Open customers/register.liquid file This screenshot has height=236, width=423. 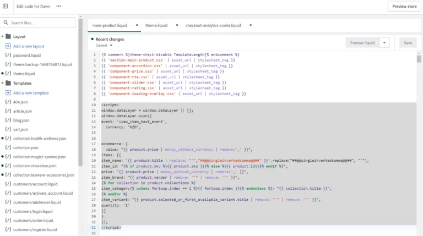pyautogui.click(x=35, y=230)
